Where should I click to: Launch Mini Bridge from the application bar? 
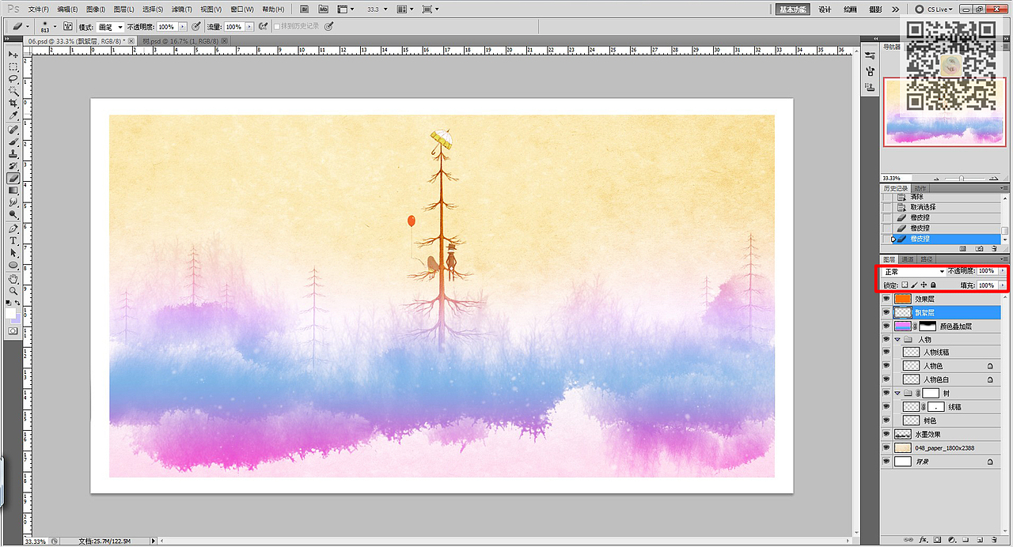[324, 9]
